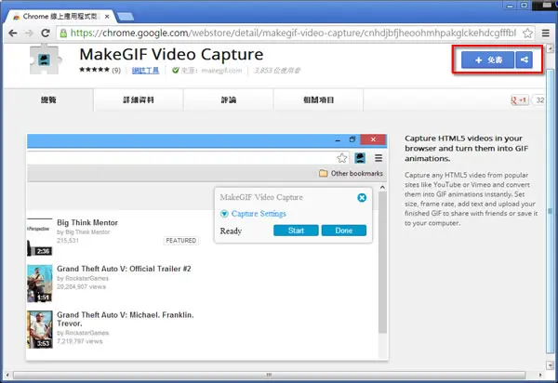Click the horizontal scrollbar left arrow
This screenshot has width=558, height=383.
(x=7, y=375)
